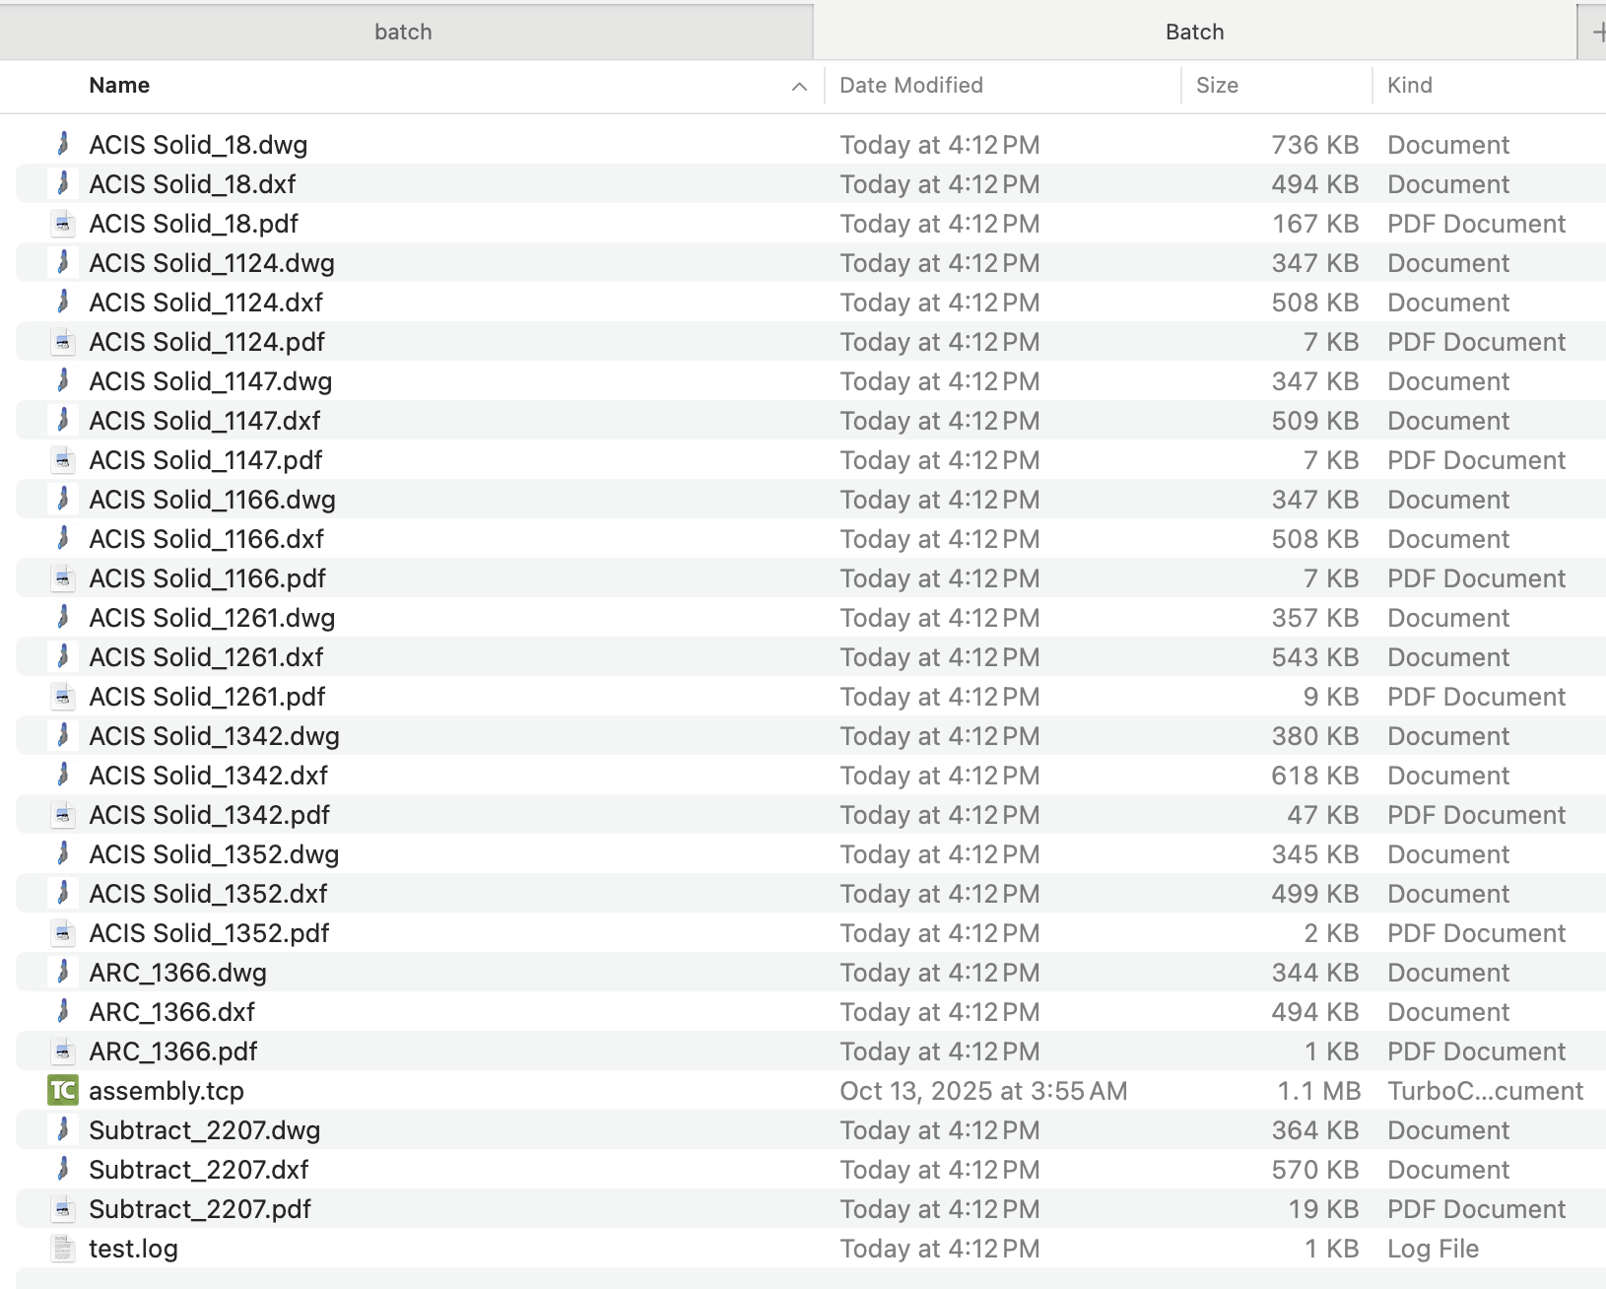Sort the list by Size column
Screen dimensions: 1606x1289
tap(1217, 86)
